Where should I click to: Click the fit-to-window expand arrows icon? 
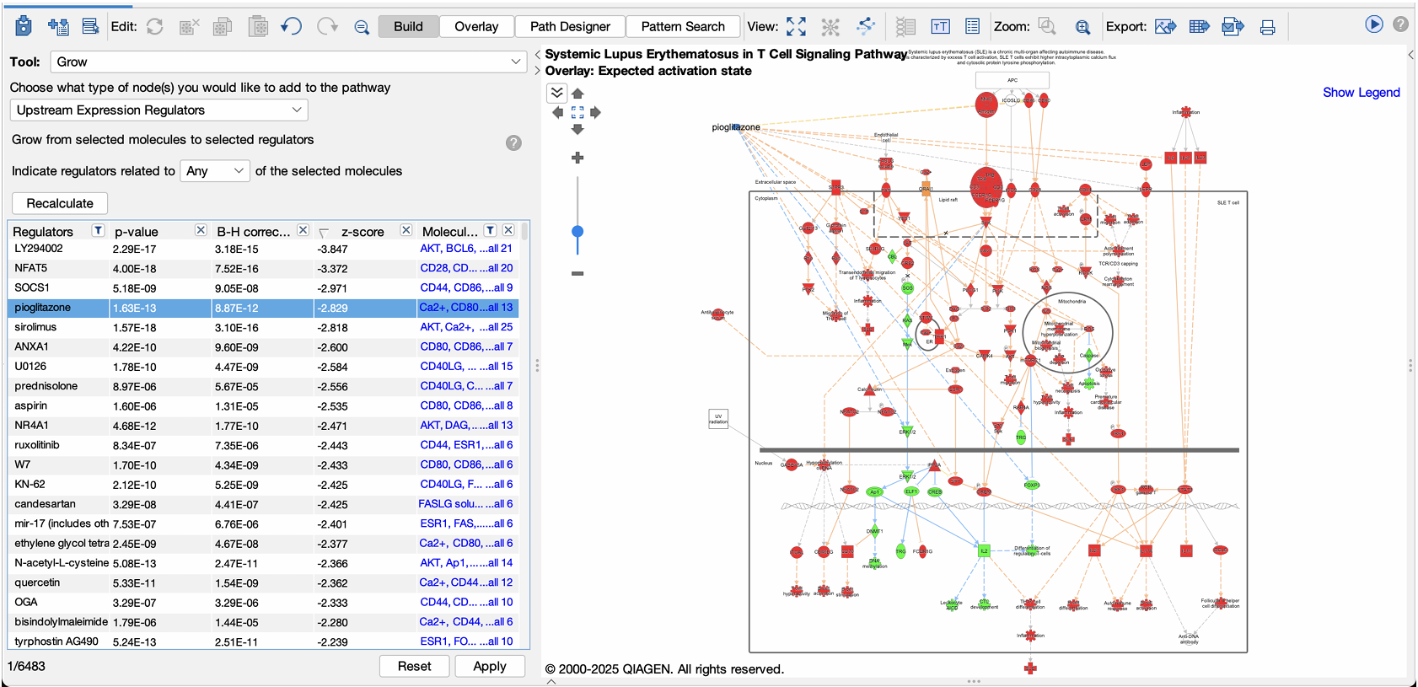tap(796, 26)
